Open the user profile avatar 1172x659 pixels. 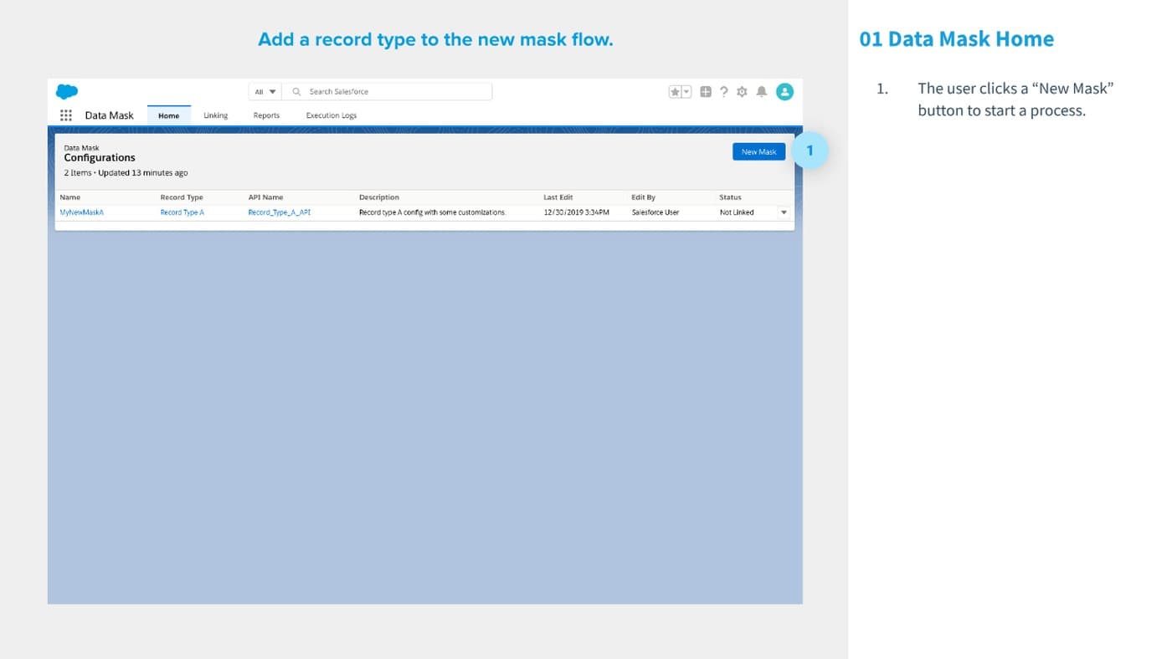784,92
